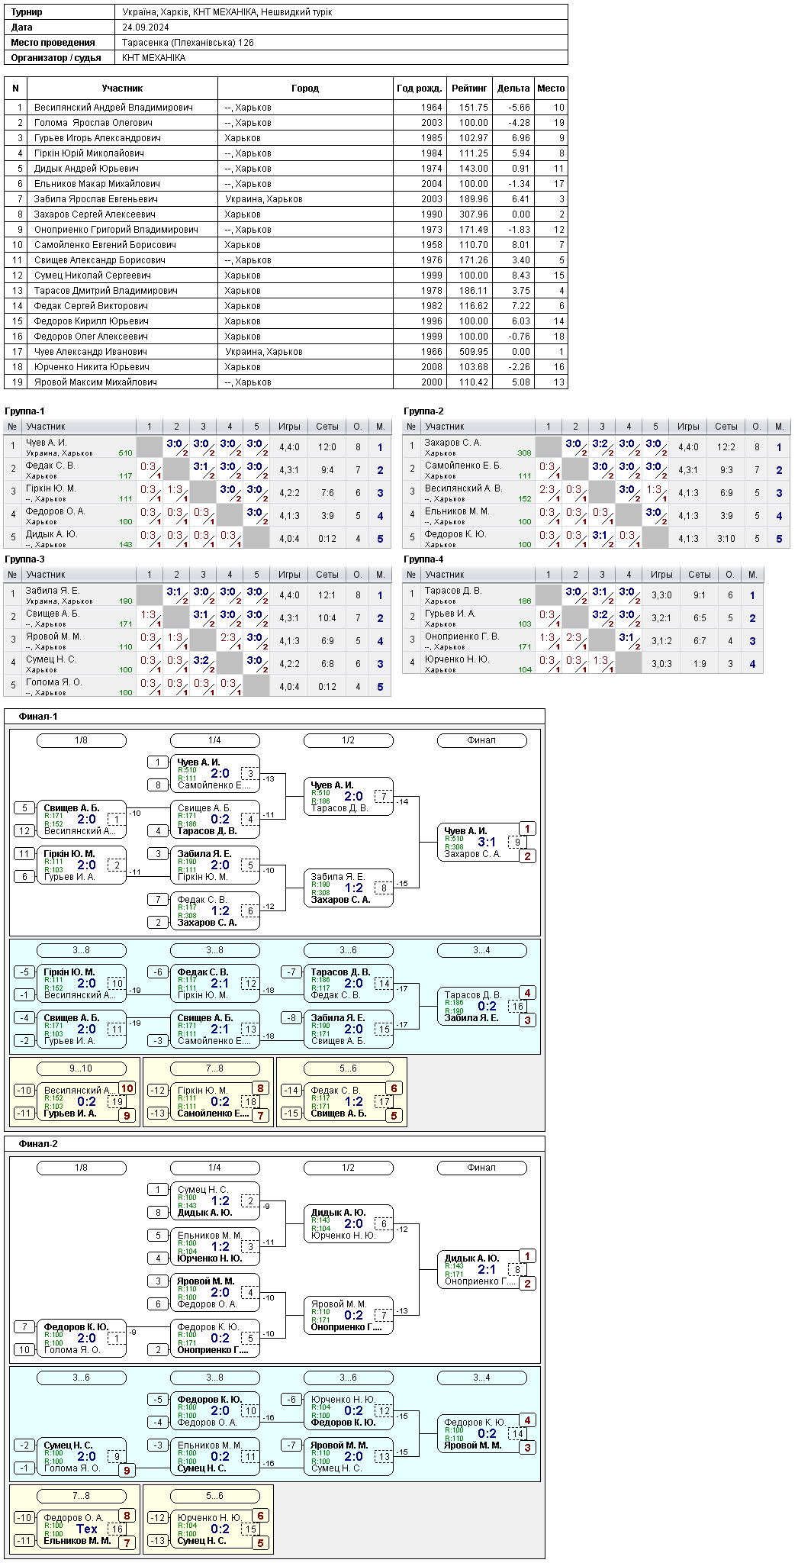Viewport: 798px width, 1563px height.
Task: Click the Финал round label in Финал-1
Action: click(x=481, y=740)
